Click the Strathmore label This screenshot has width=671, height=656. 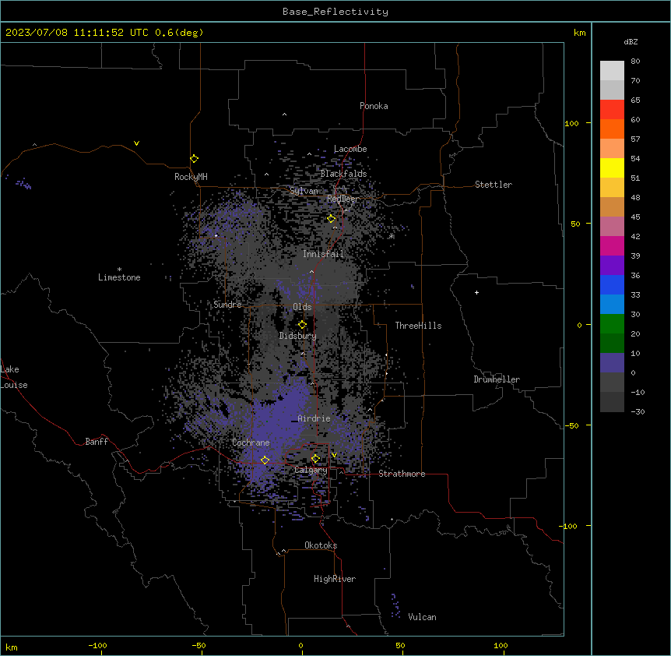coord(402,474)
